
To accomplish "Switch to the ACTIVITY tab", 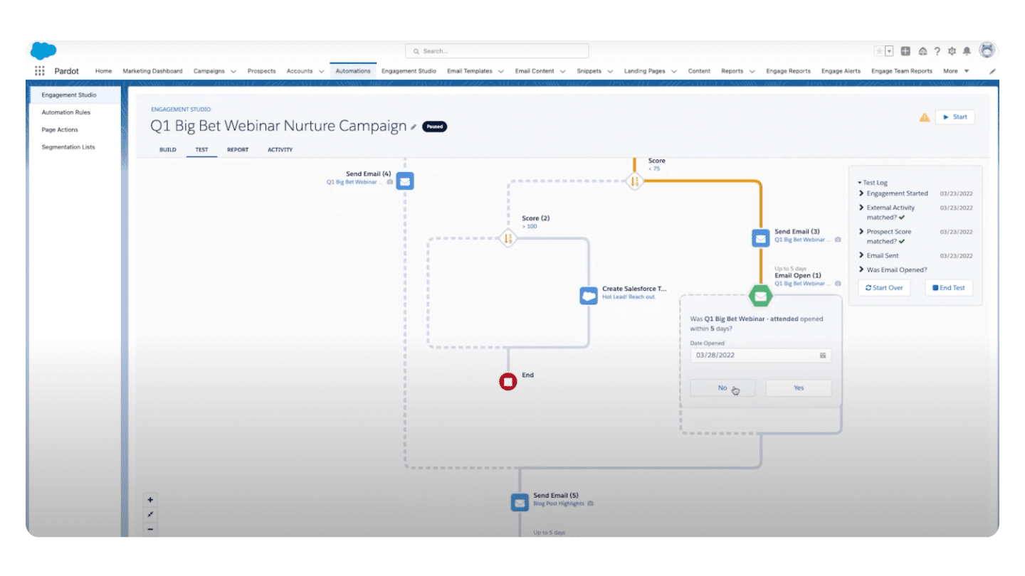I will pos(280,150).
